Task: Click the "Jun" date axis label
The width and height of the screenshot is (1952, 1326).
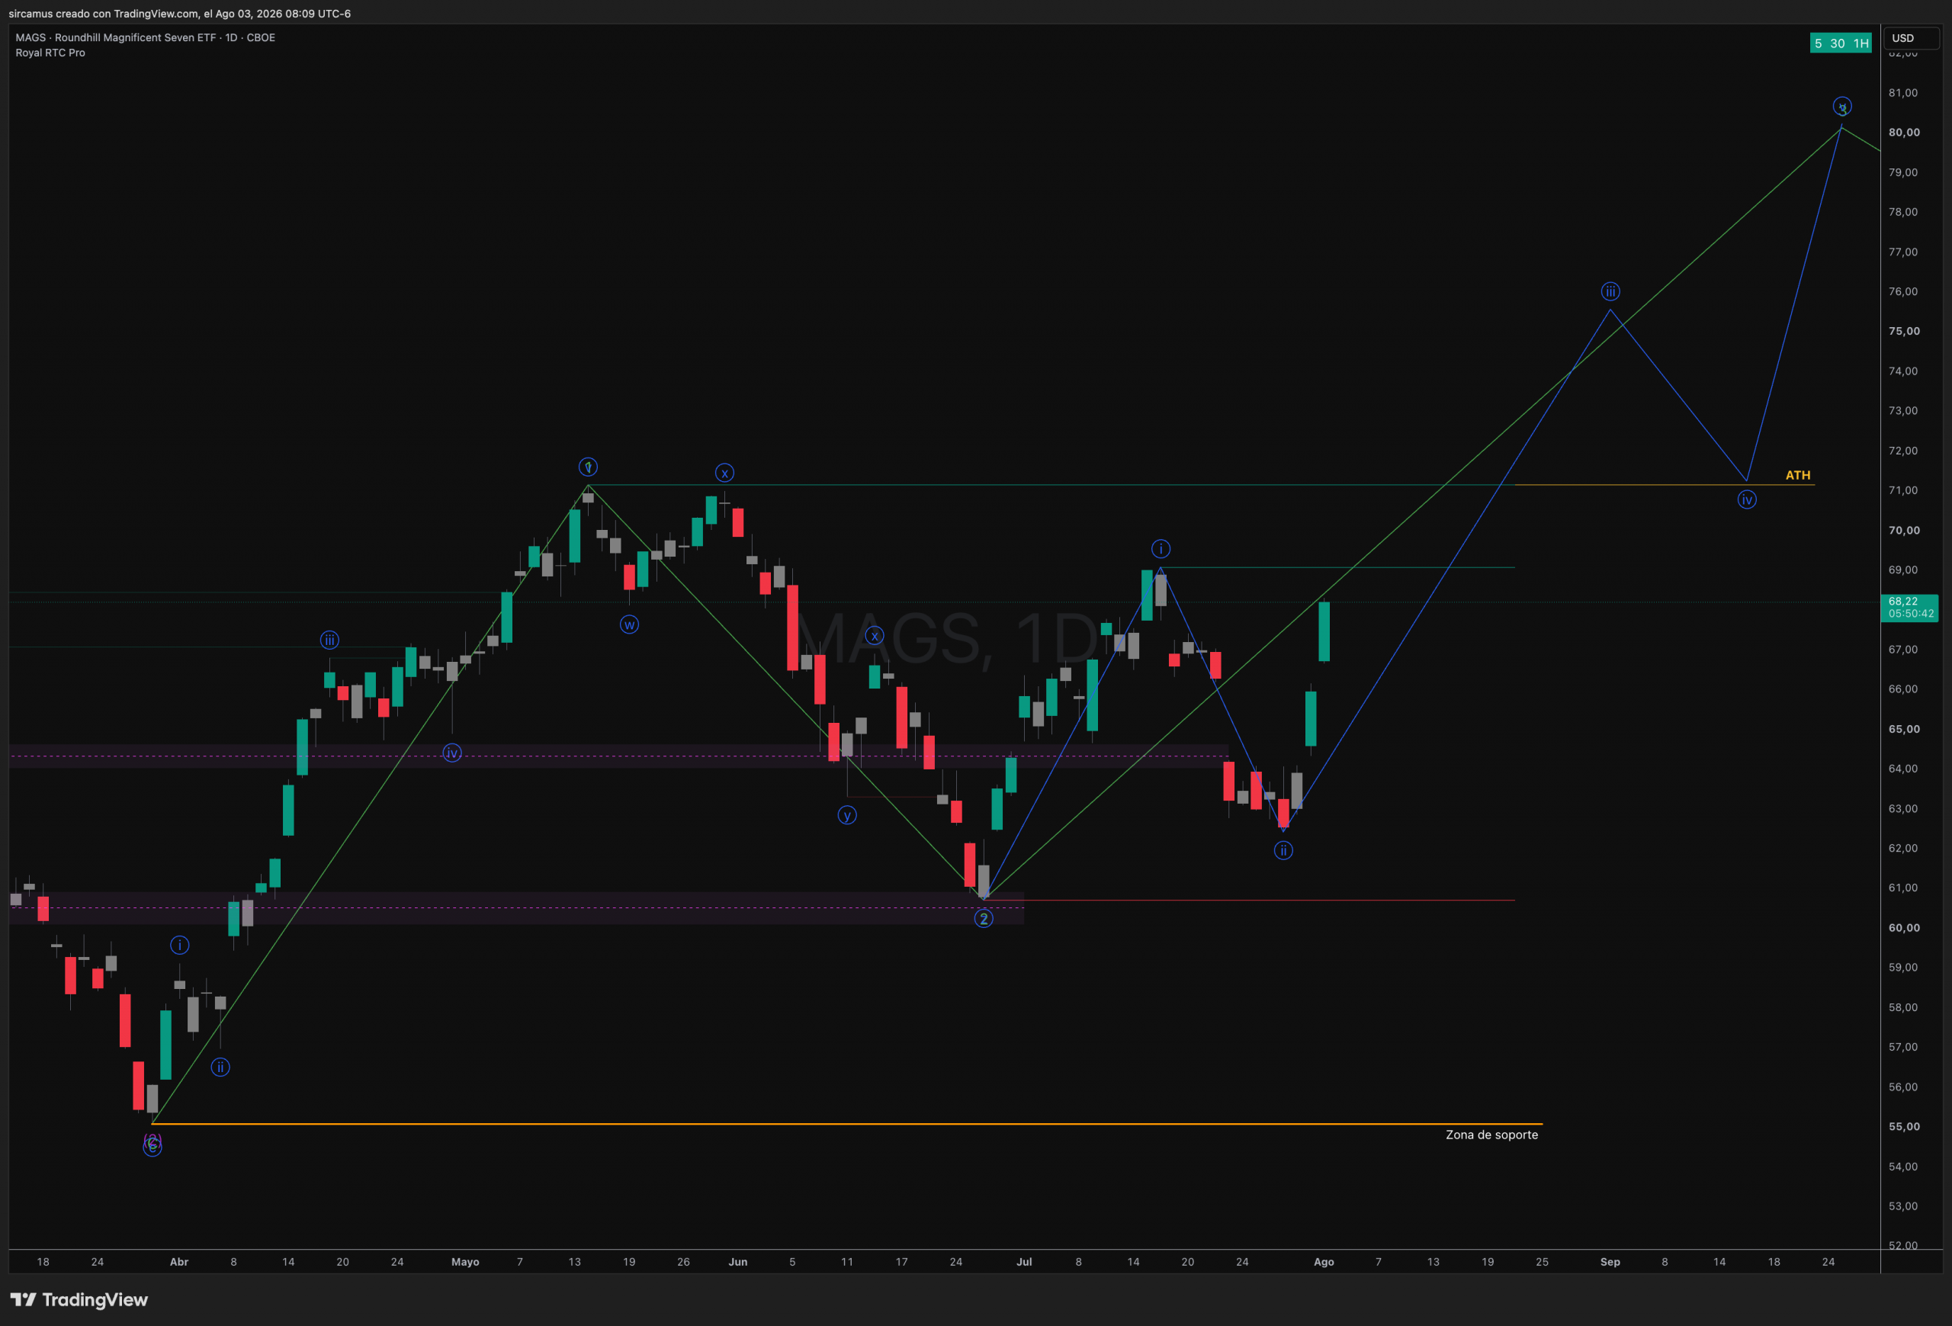Action: 737,1262
